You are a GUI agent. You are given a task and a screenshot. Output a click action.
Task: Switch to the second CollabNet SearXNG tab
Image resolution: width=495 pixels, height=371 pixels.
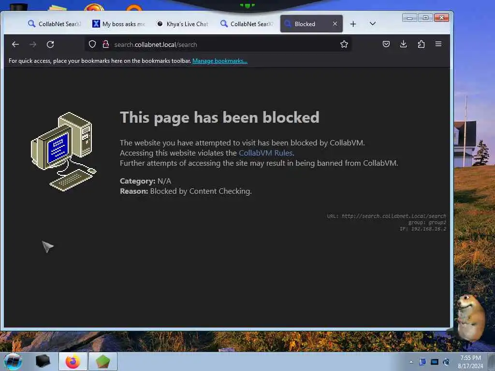click(247, 24)
